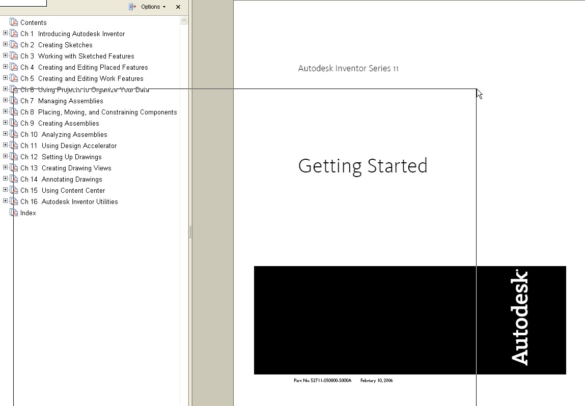Click PDF icon beside Ch 15 bookmark
This screenshot has height=406, width=585.
14,190
